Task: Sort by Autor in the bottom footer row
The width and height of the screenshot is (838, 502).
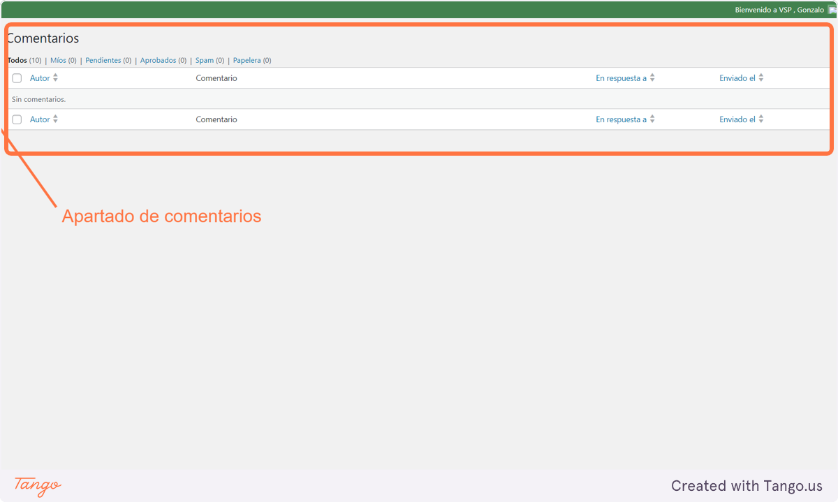Action: point(44,119)
